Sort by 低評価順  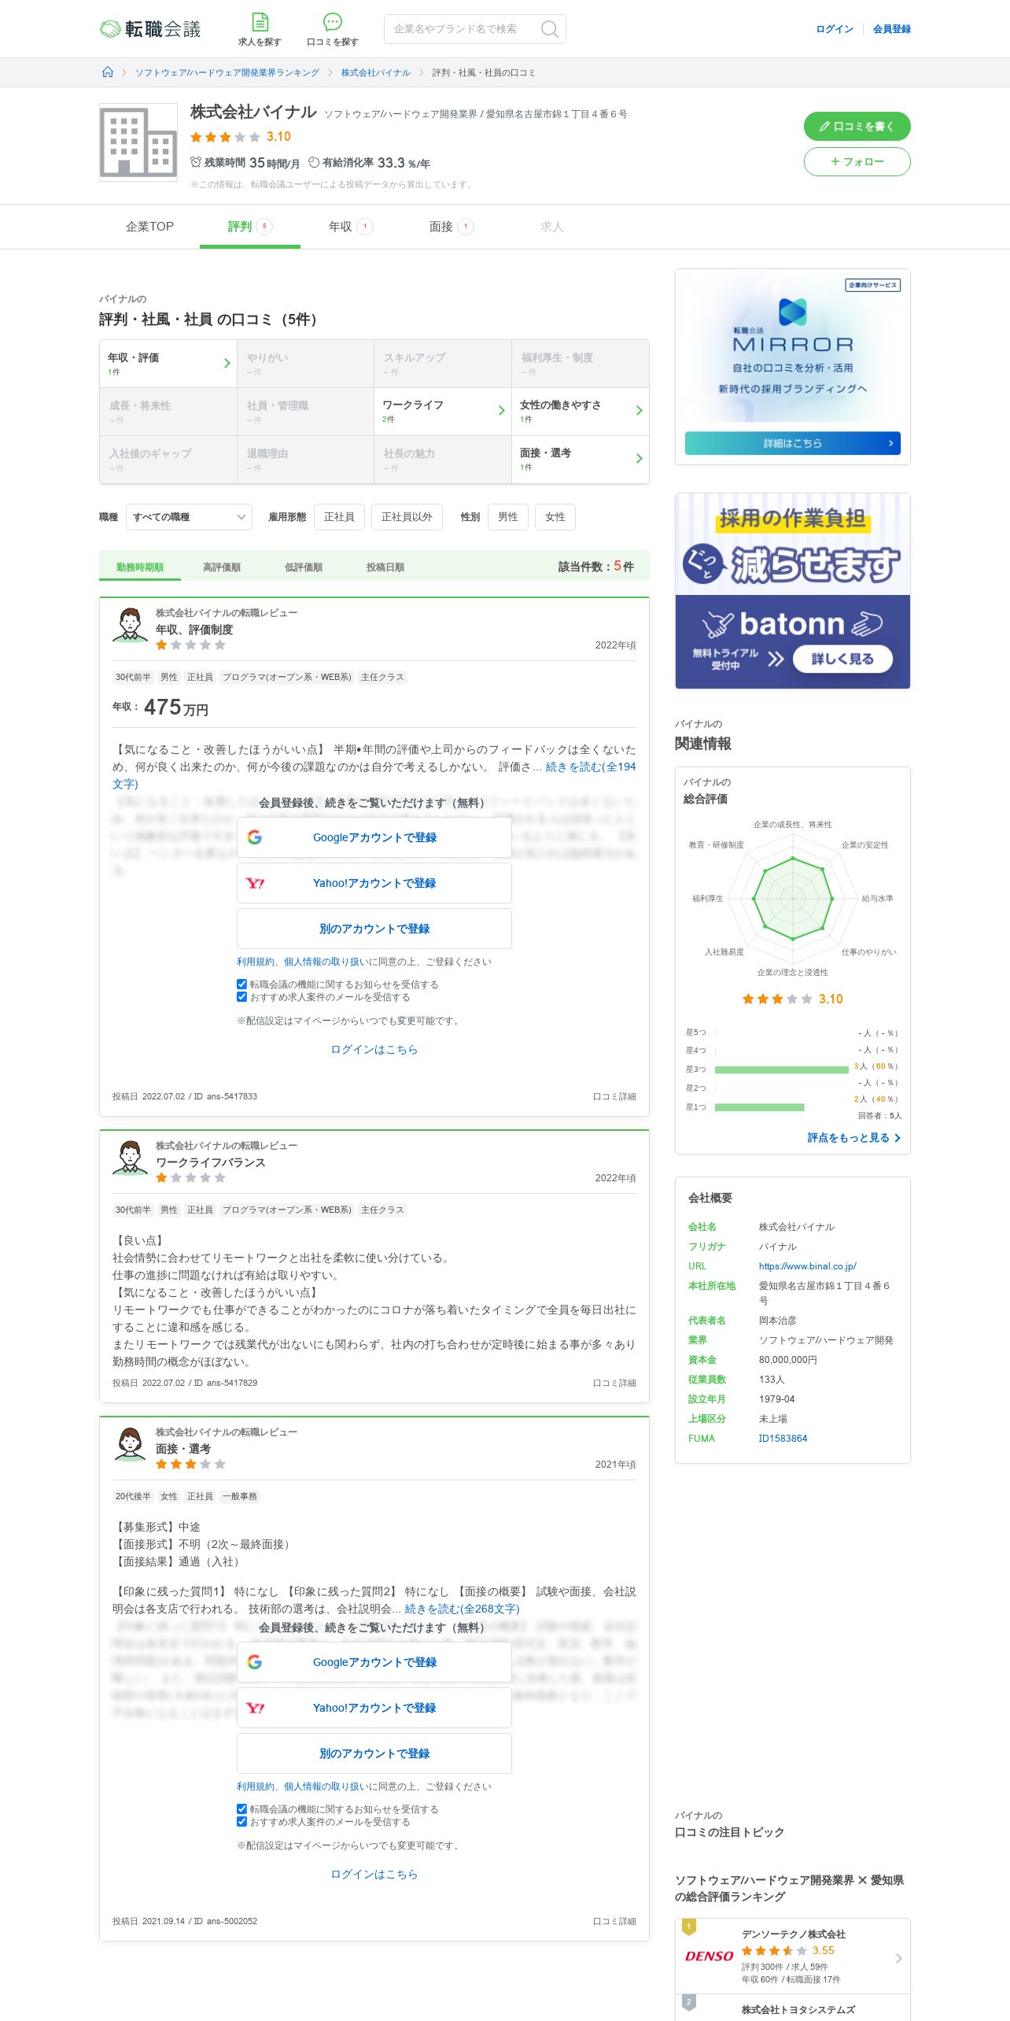[x=304, y=567]
